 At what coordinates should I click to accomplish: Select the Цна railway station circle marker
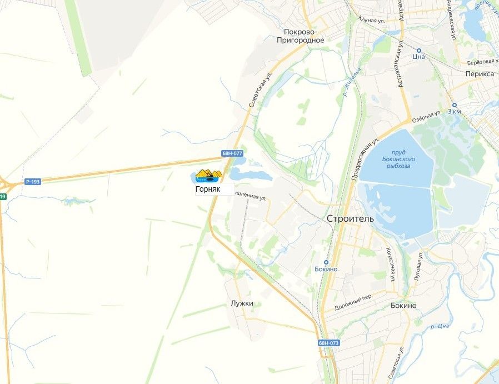point(419,51)
